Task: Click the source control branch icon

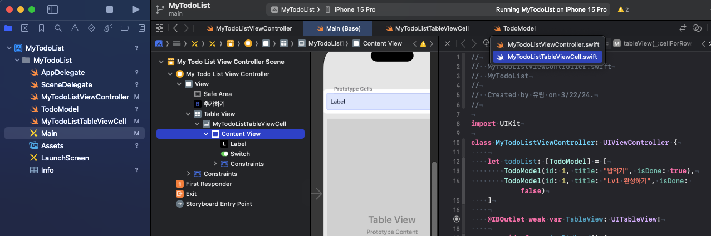Action: point(160,8)
